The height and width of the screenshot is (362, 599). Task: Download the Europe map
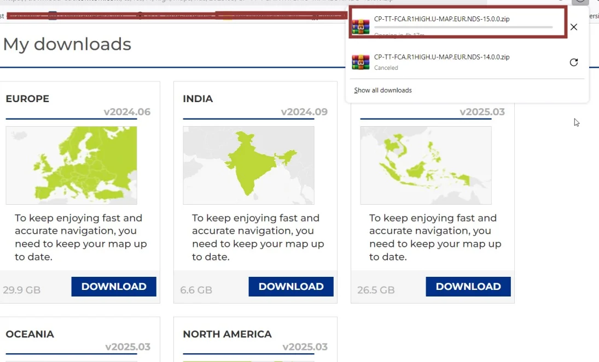(114, 287)
